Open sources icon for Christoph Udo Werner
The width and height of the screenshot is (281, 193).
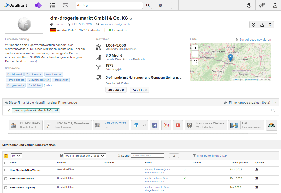(257, 169)
